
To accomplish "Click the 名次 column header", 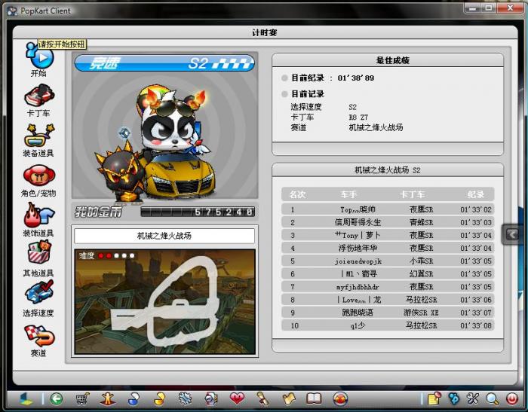I will [298, 194].
